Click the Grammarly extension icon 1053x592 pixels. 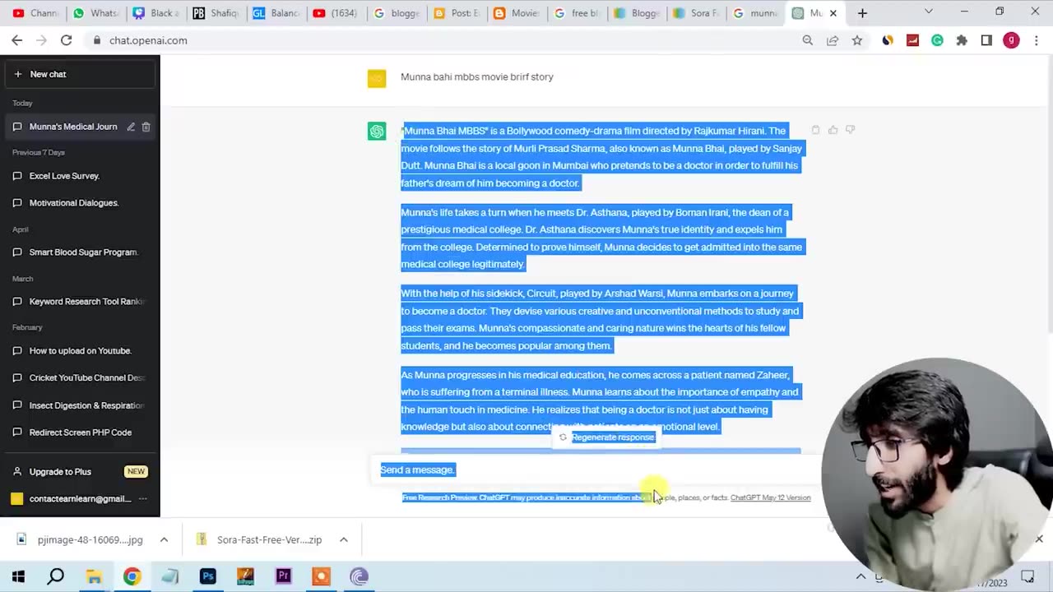coord(937,40)
